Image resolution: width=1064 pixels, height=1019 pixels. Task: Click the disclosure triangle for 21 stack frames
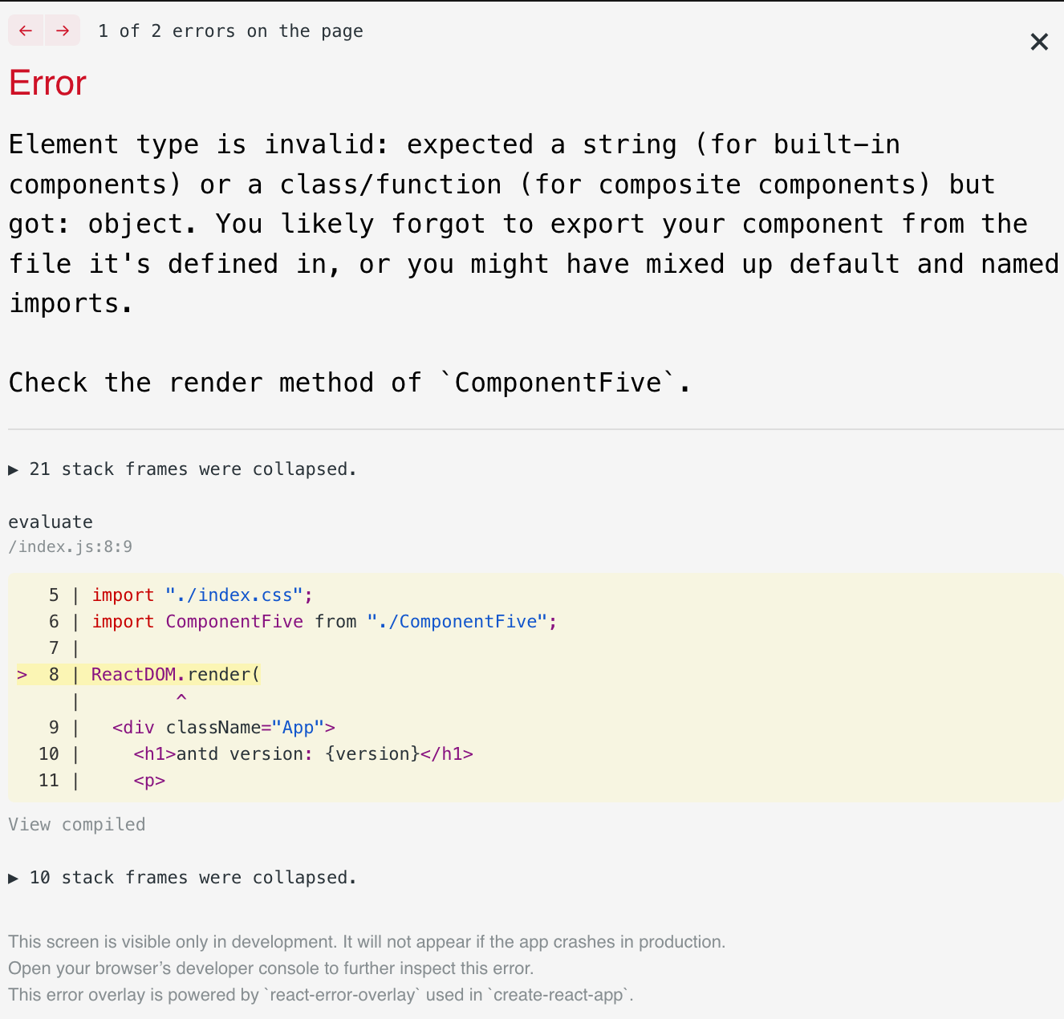click(x=13, y=469)
